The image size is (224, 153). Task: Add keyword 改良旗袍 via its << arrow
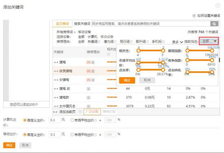(x=56, y=71)
